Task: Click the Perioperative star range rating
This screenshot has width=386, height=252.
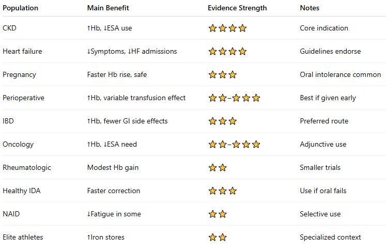Action: [234, 98]
